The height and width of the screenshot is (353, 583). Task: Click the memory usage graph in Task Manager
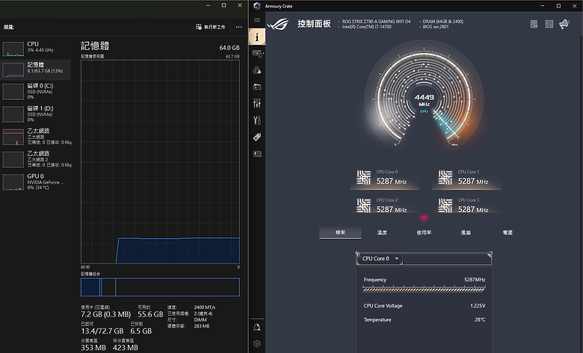pyautogui.click(x=160, y=162)
